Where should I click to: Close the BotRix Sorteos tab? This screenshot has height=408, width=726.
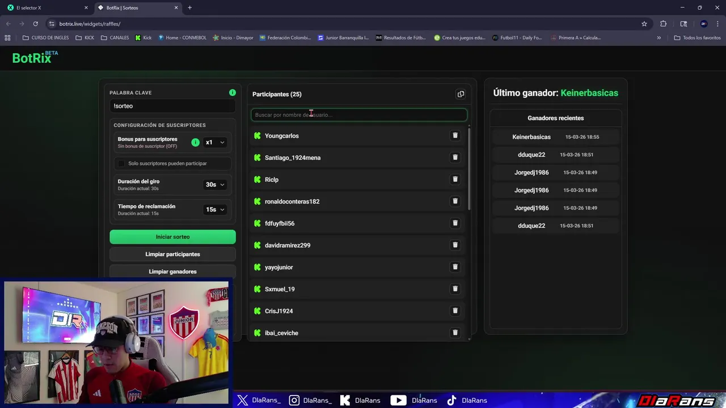[176, 8]
